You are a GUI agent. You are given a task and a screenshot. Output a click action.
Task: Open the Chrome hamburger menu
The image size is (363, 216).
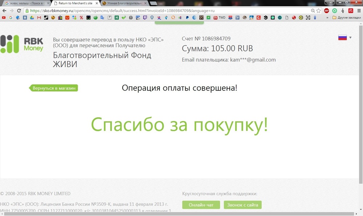click(359, 11)
